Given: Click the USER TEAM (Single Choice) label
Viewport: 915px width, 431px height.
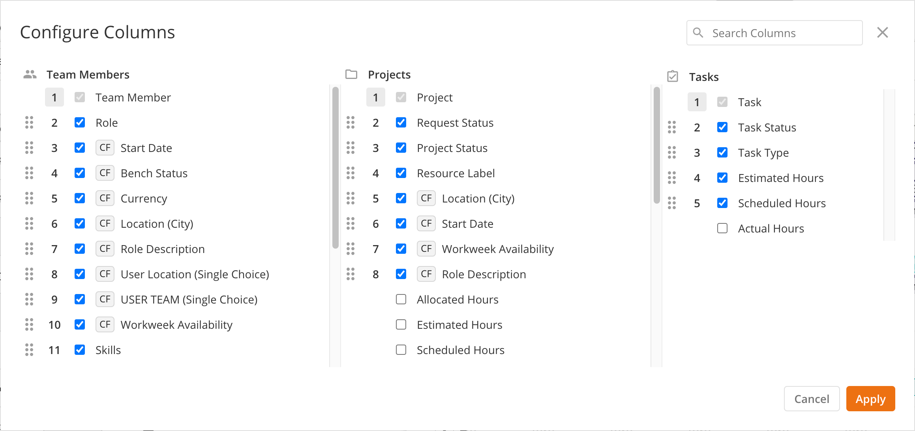Looking at the screenshot, I should coord(189,300).
